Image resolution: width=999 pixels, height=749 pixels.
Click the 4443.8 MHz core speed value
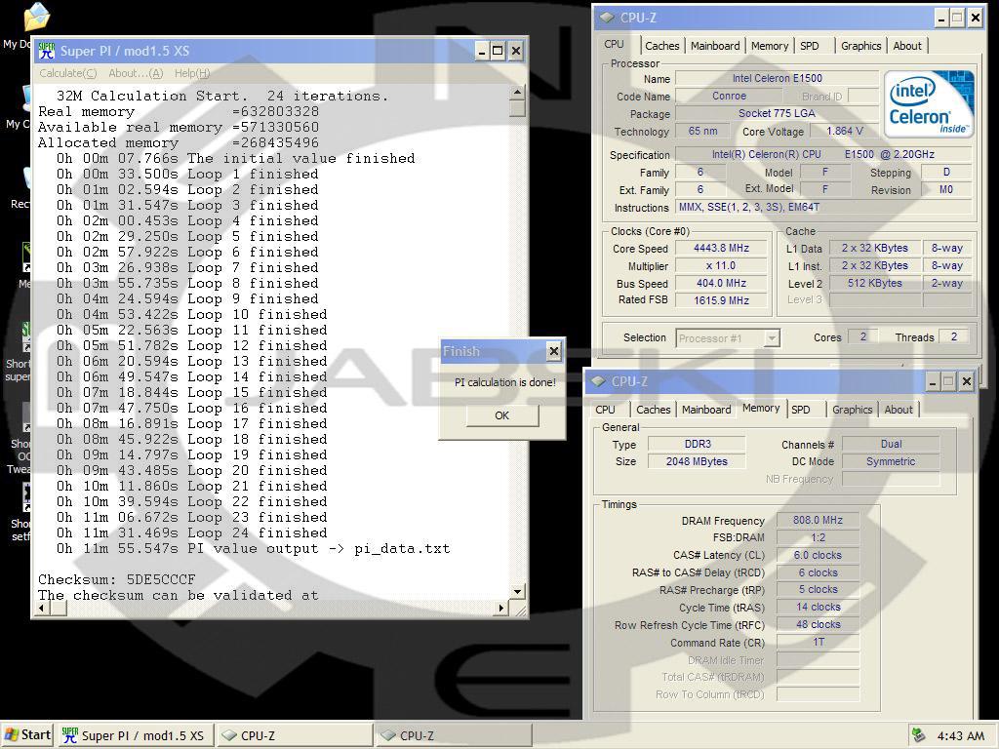[x=721, y=249]
